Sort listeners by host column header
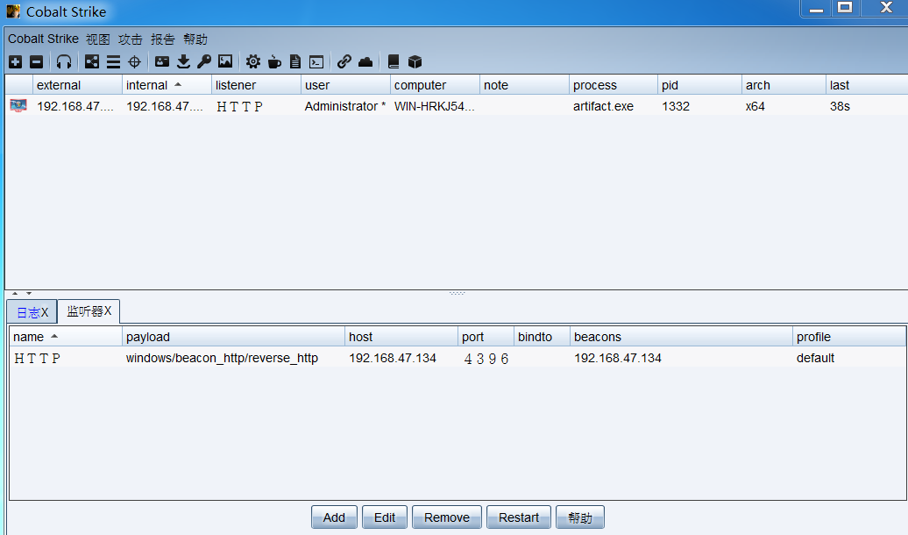The width and height of the screenshot is (908, 535). 401,337
